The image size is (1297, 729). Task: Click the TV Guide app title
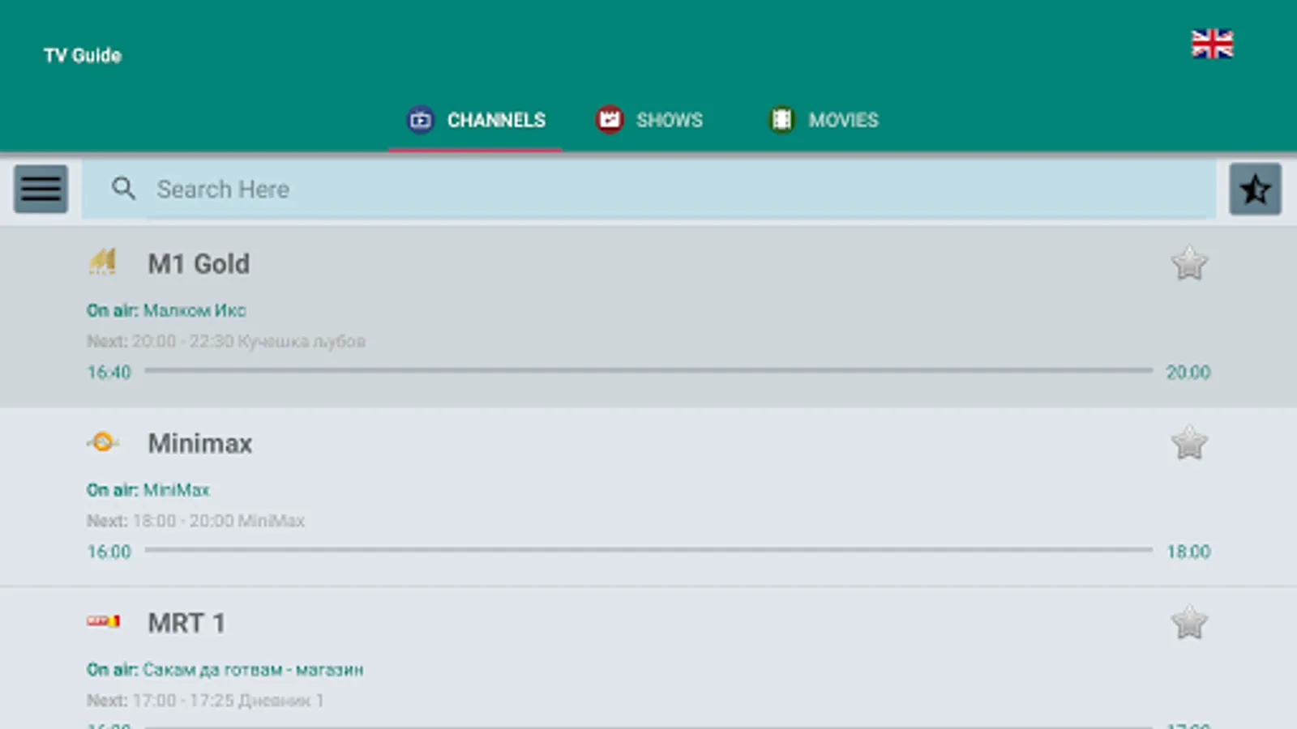click(x=83, y=55)
